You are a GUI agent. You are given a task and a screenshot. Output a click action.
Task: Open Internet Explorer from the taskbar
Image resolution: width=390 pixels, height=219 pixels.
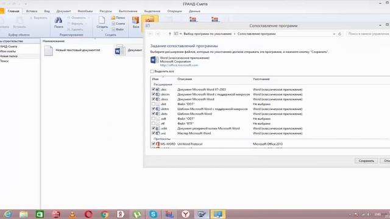(7, 214)
